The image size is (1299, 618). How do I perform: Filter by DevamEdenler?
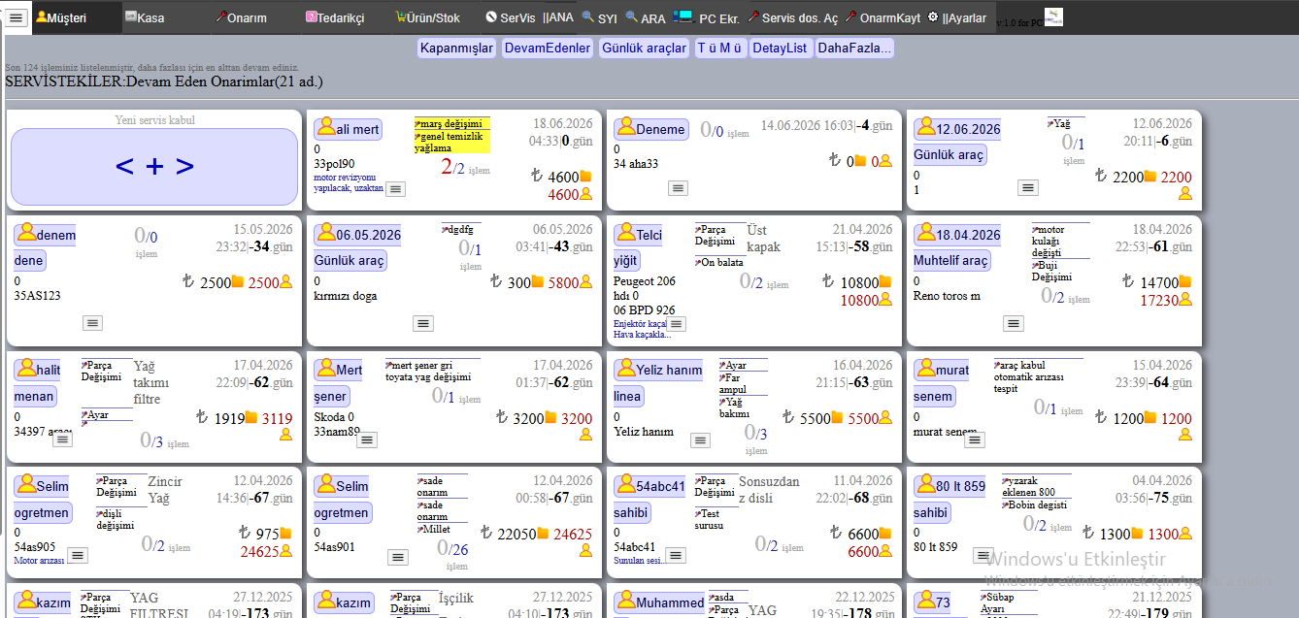548,48
